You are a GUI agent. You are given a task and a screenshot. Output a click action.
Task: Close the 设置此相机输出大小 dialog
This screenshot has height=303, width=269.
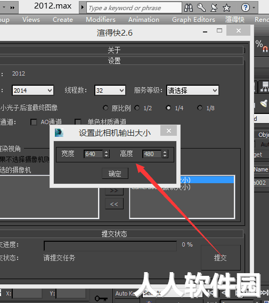click(x=169, y=131)
